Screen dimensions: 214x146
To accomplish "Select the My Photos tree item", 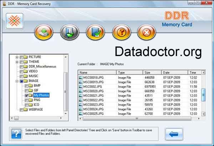I will tap(41, 95).
